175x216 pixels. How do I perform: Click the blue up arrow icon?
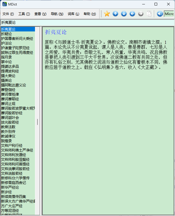pos(115,14)
